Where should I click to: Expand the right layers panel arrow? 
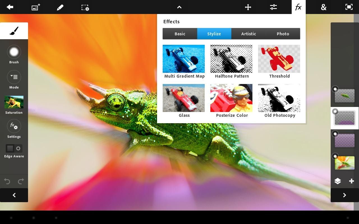pos(345,195)
